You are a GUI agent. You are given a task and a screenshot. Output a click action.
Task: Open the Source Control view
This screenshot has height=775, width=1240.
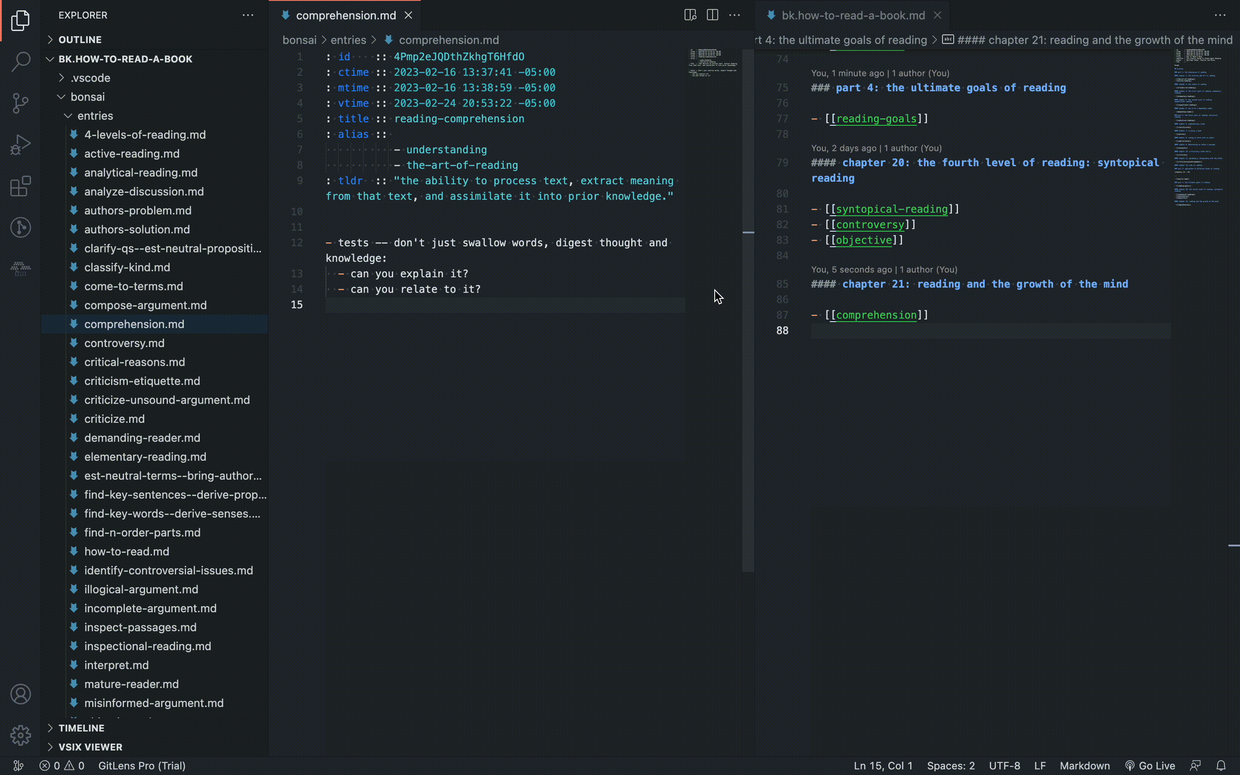pyautogui.click(x=21, y=103)
